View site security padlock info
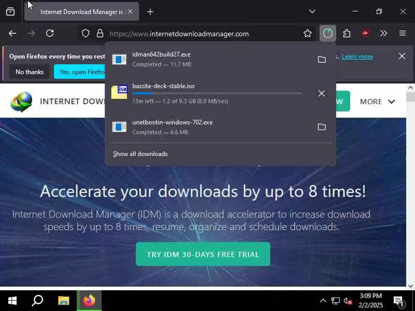 (100, 33)
